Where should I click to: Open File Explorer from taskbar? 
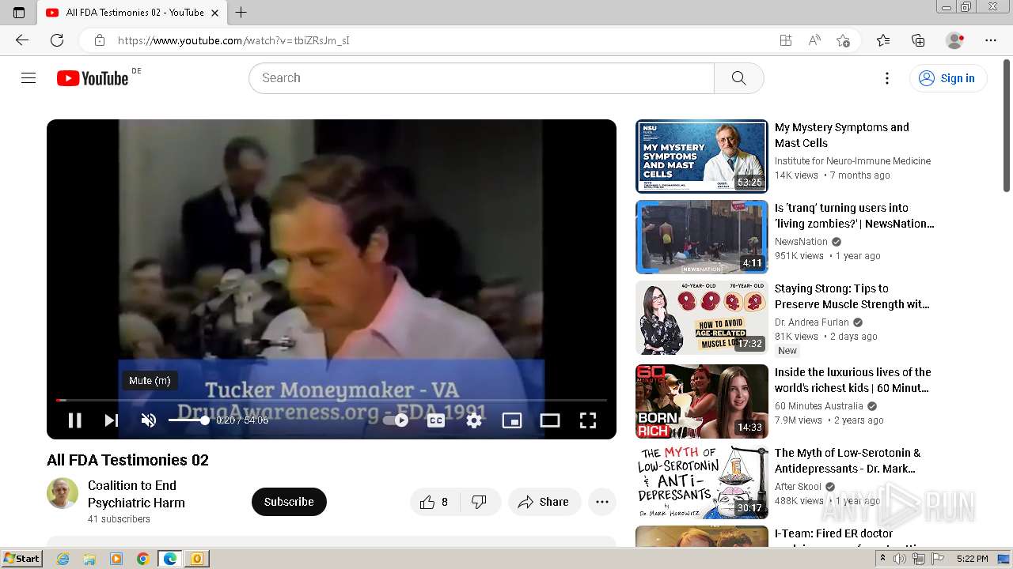click(x=89, y=559)
